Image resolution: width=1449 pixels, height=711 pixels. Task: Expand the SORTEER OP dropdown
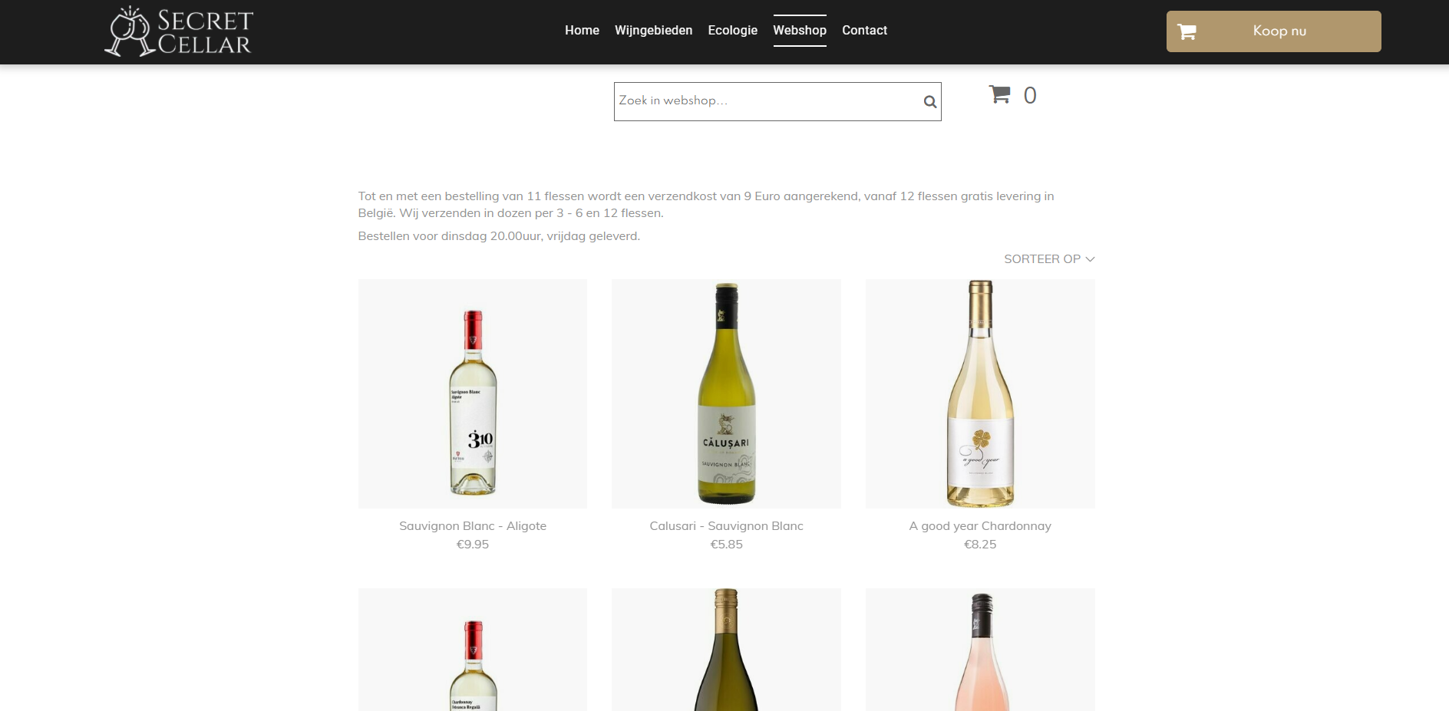tap(1048, 259)
